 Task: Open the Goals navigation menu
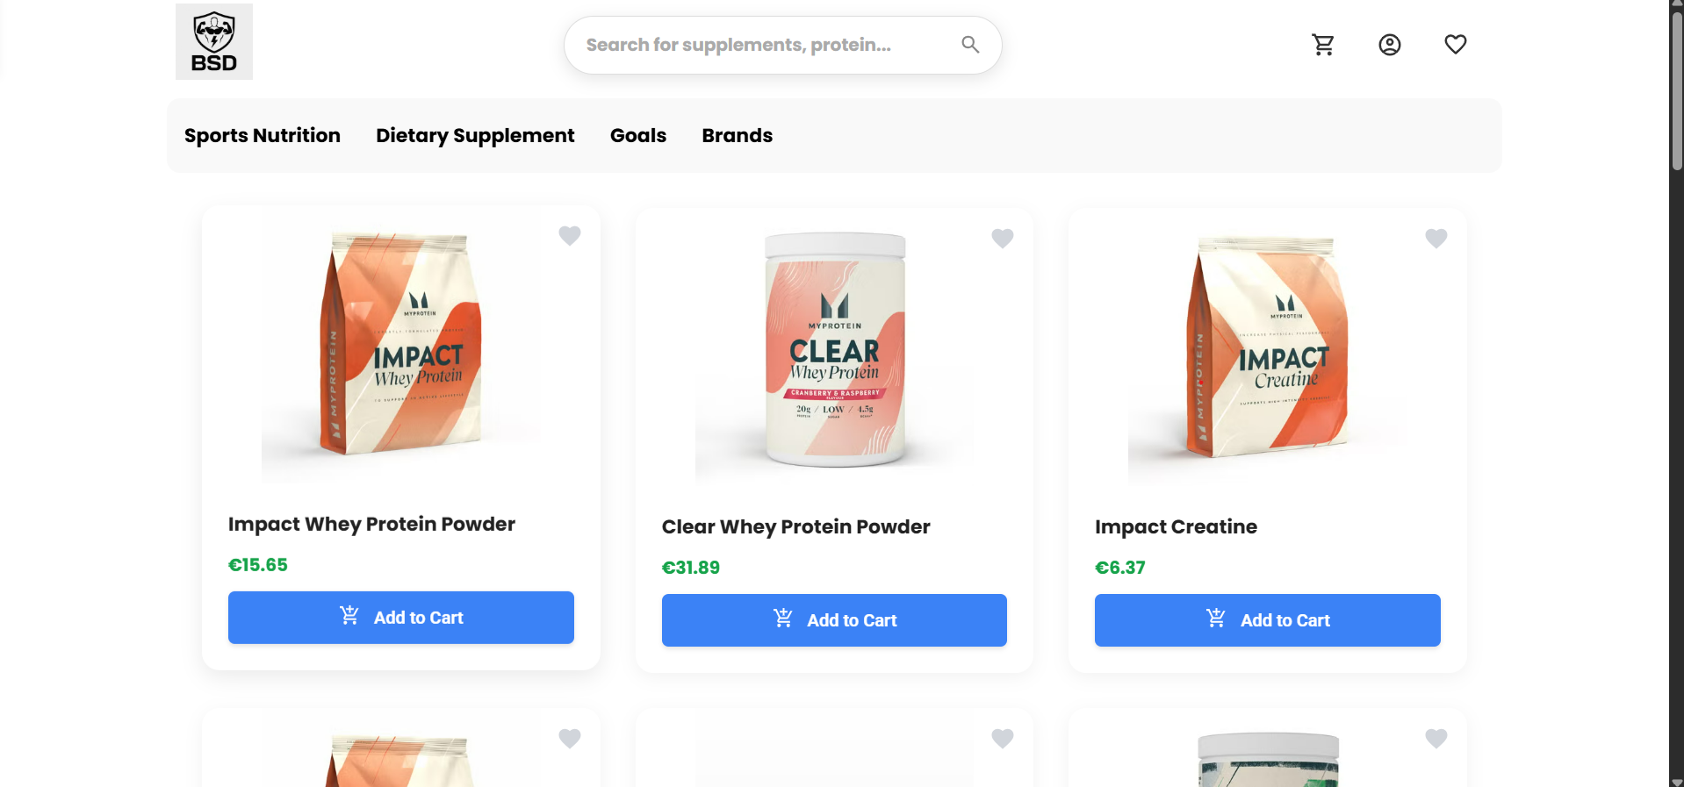coord(638,136)
